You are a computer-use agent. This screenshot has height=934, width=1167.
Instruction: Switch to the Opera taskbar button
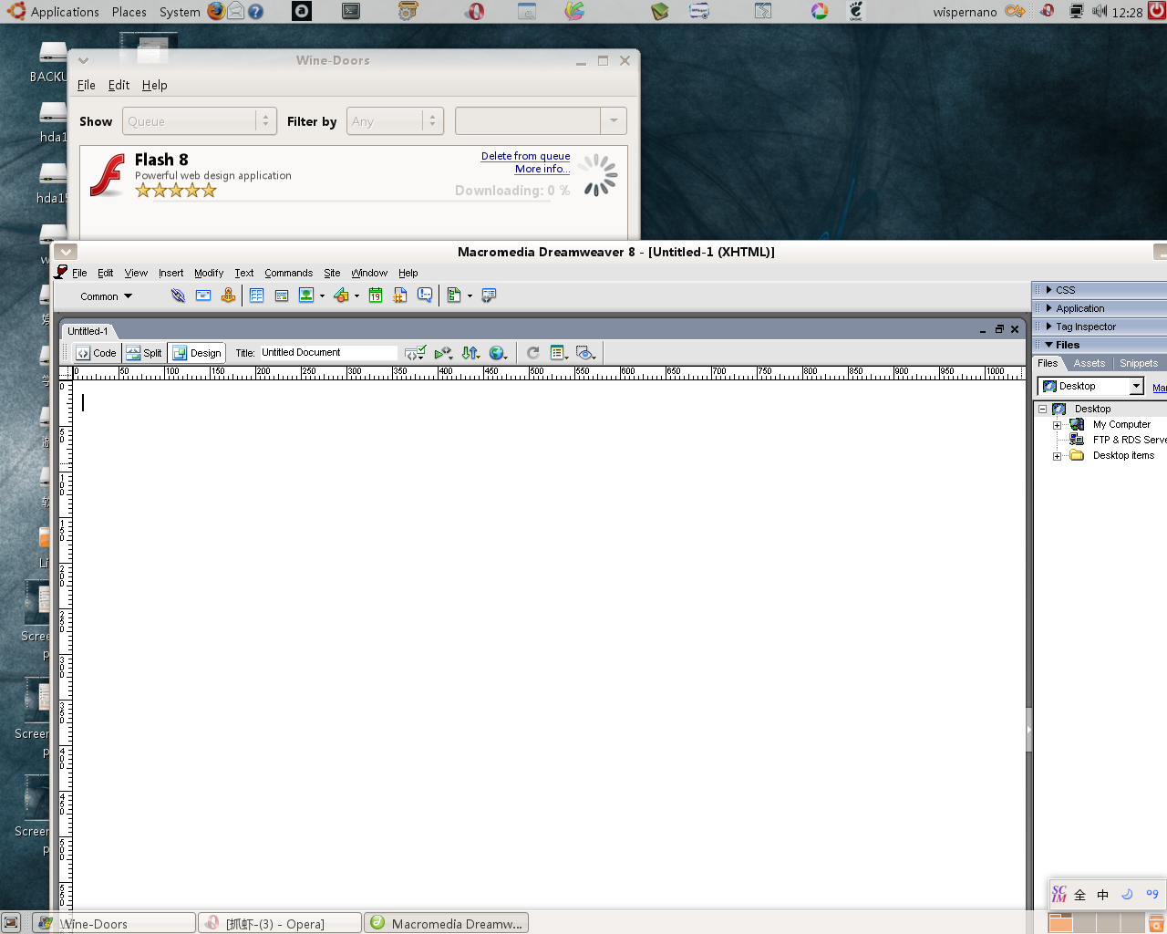click(280, 923)
